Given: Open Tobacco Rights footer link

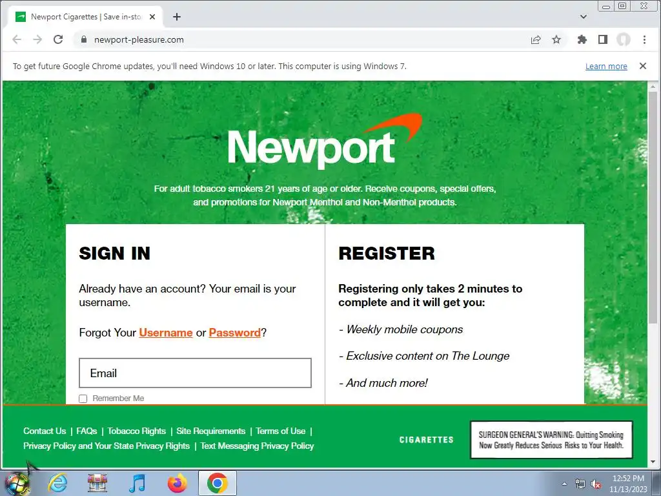Looking at the screenshot, I should [x=137, y=431].
